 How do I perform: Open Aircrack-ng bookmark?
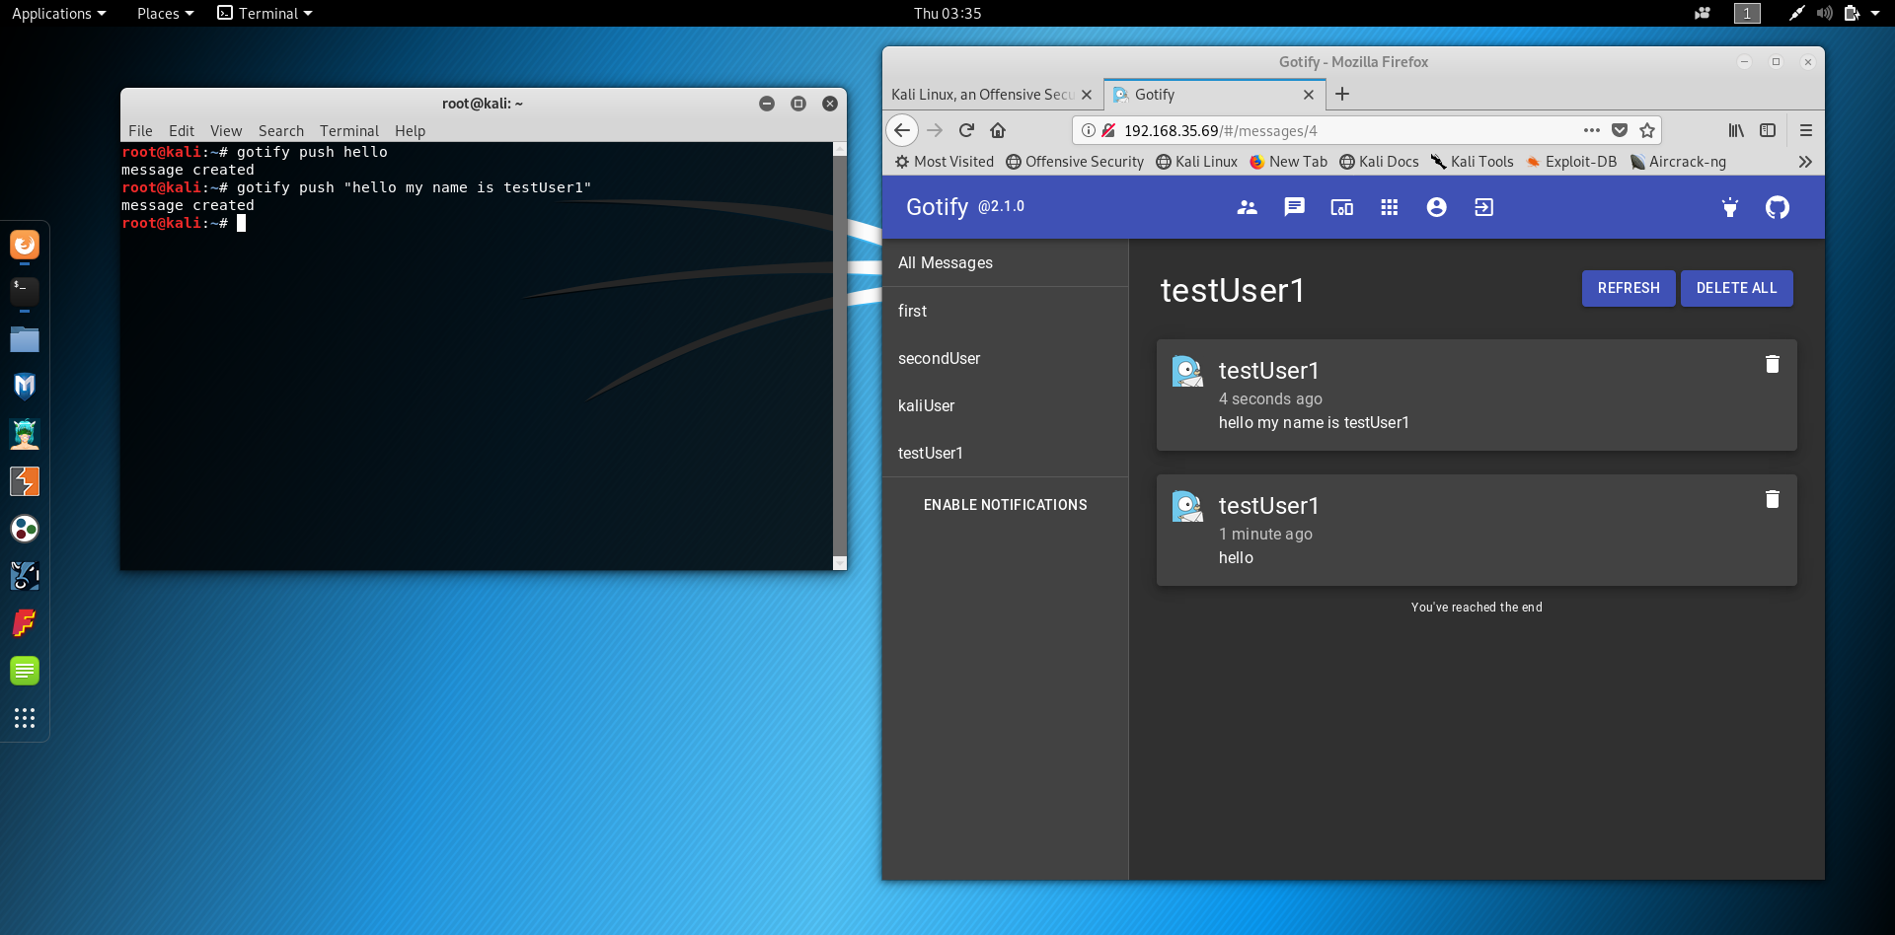click(1678, 162)
